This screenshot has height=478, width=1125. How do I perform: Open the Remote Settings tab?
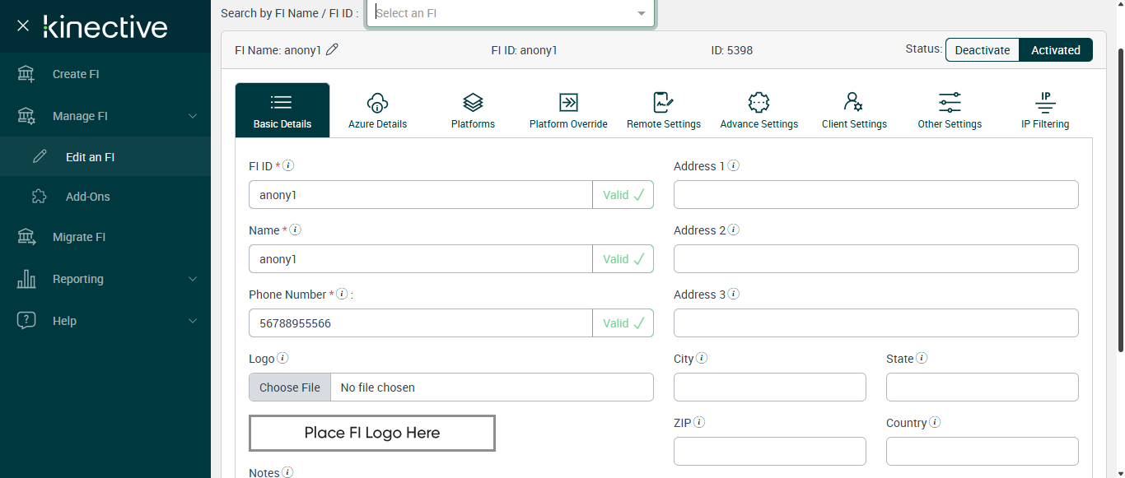pyautogui.click(x=663, y=110)
